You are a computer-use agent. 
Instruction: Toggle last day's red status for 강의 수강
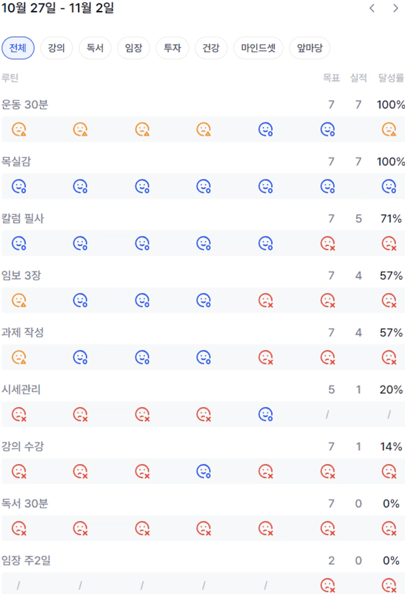(x=389, y=471)
